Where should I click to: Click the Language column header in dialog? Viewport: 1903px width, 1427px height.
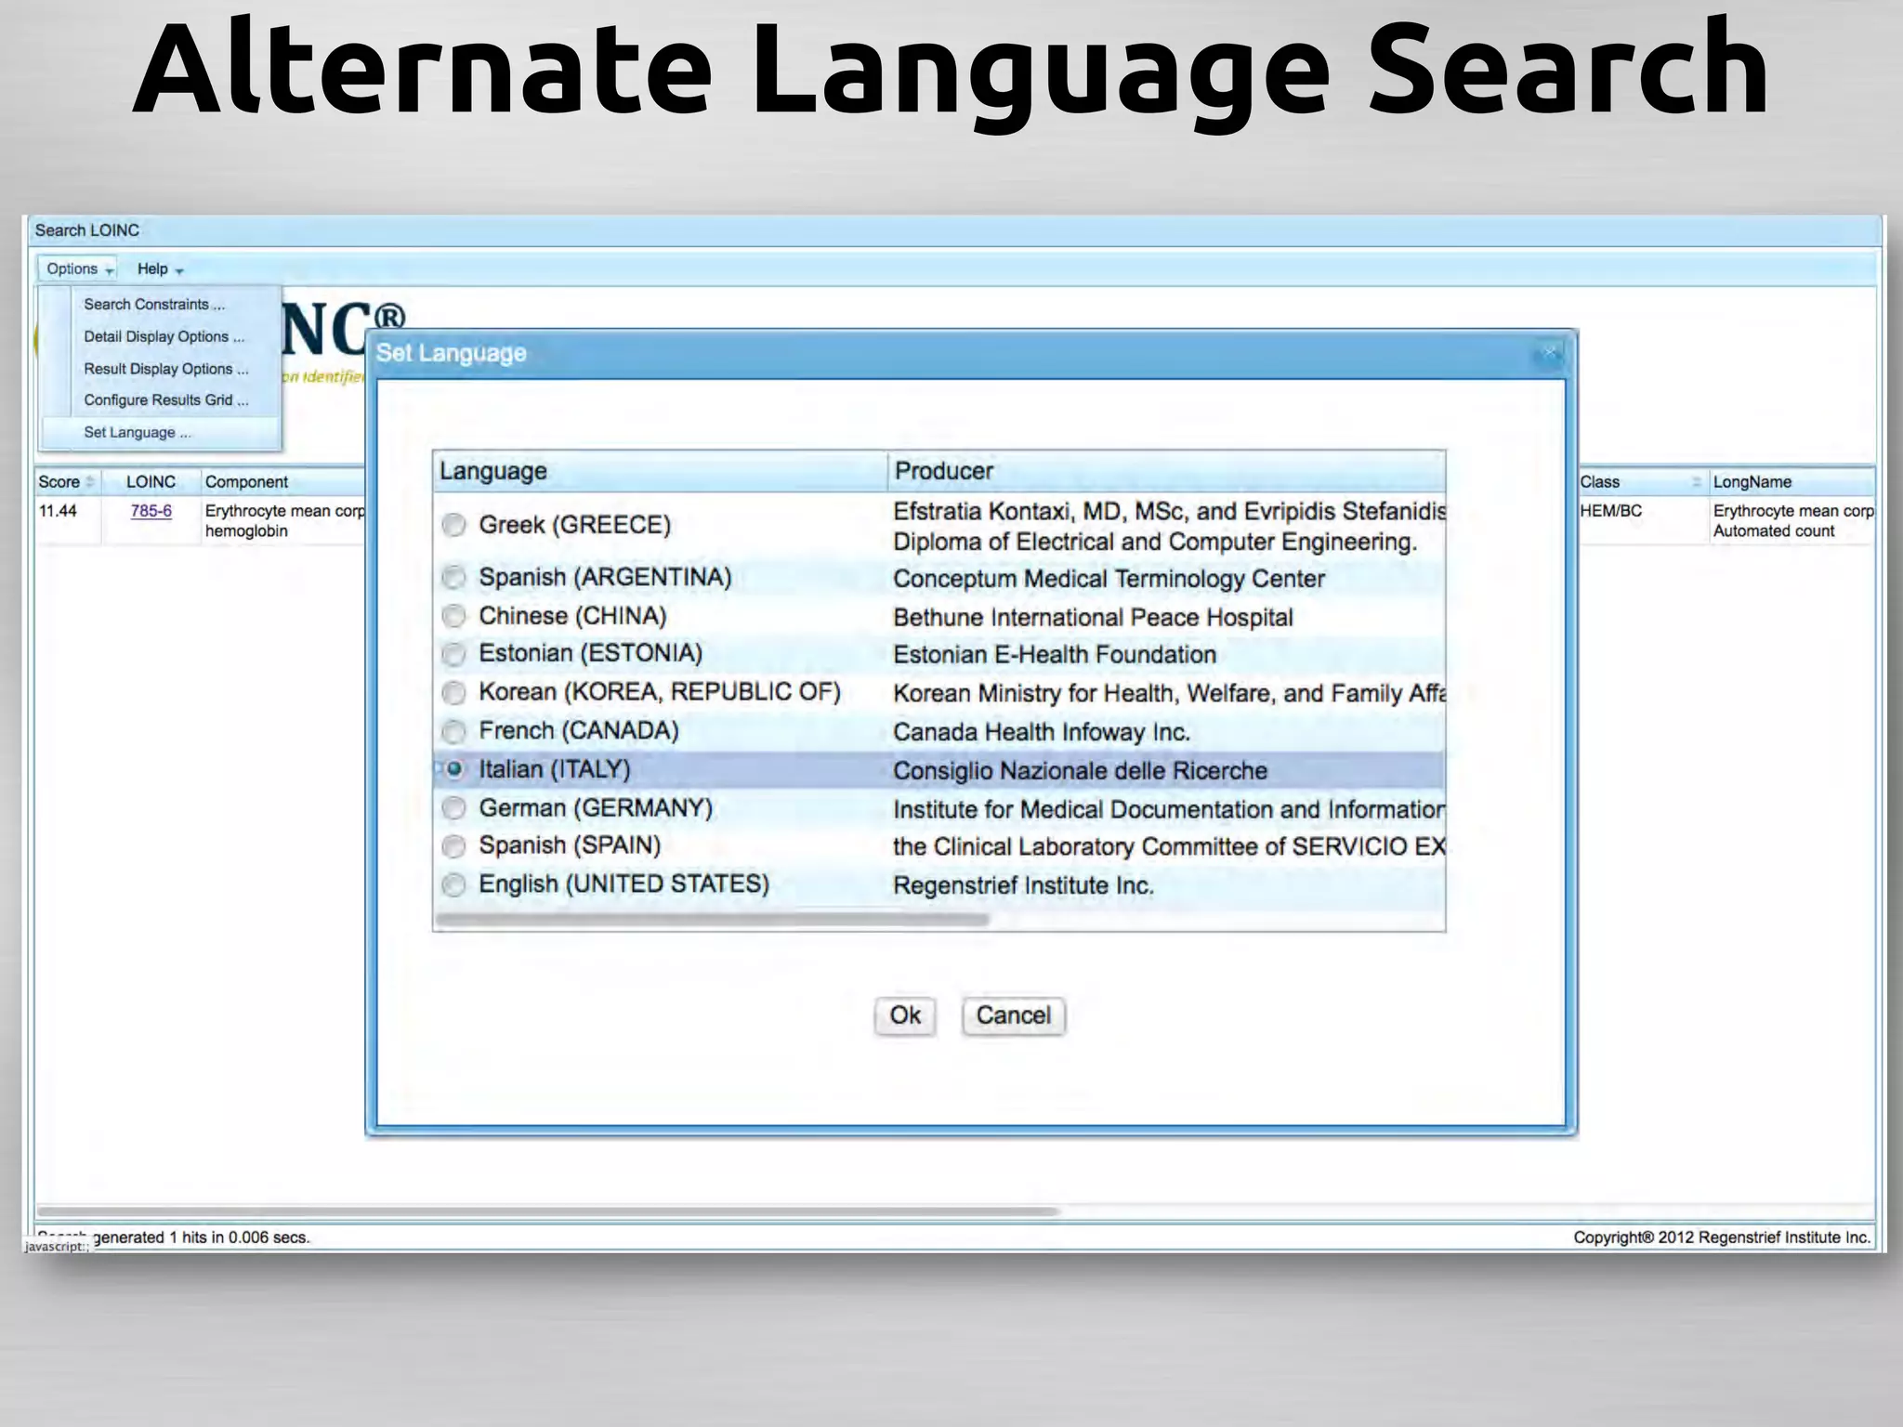[x=660, y=471]
